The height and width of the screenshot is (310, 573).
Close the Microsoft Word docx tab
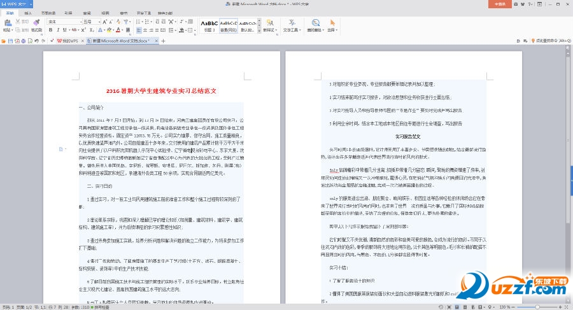click(x=157, y=41)
